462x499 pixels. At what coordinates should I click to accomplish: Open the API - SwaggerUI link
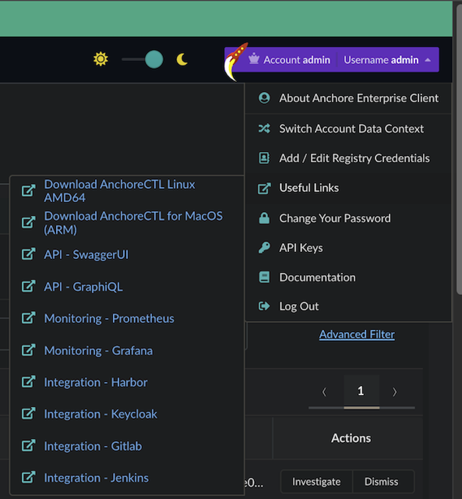(86, 254)
